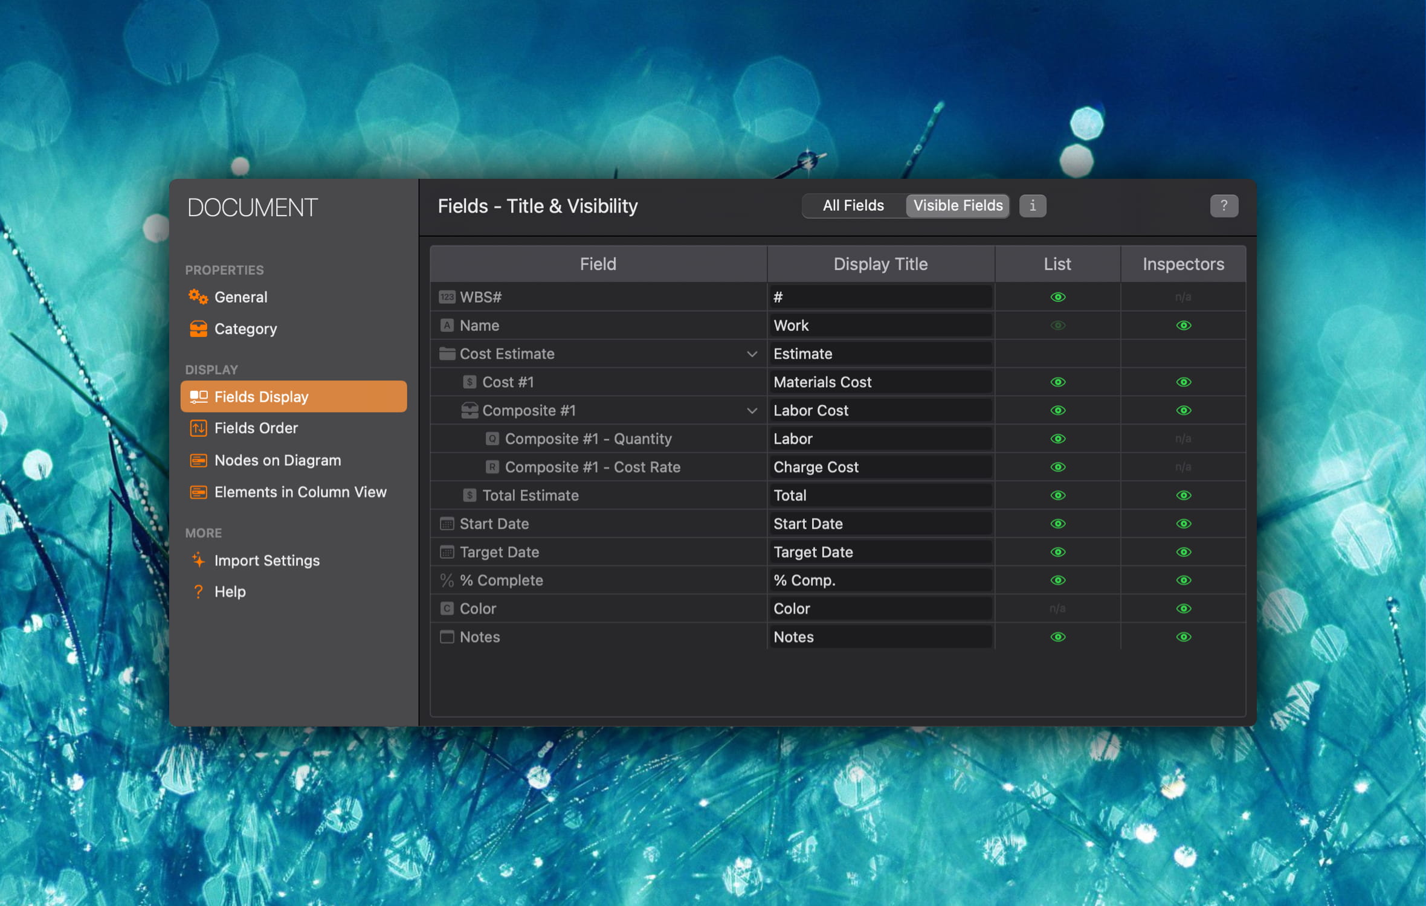This screenshot has height=906, width=1426.
Task: Click the info button next to the tabs
Action: click(x=1033, y=206)
